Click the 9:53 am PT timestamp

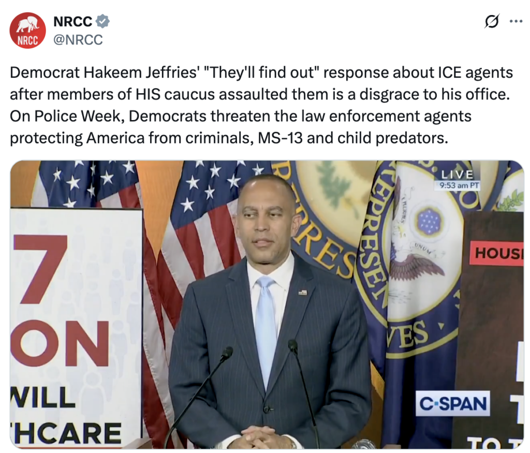coord(457,184)
